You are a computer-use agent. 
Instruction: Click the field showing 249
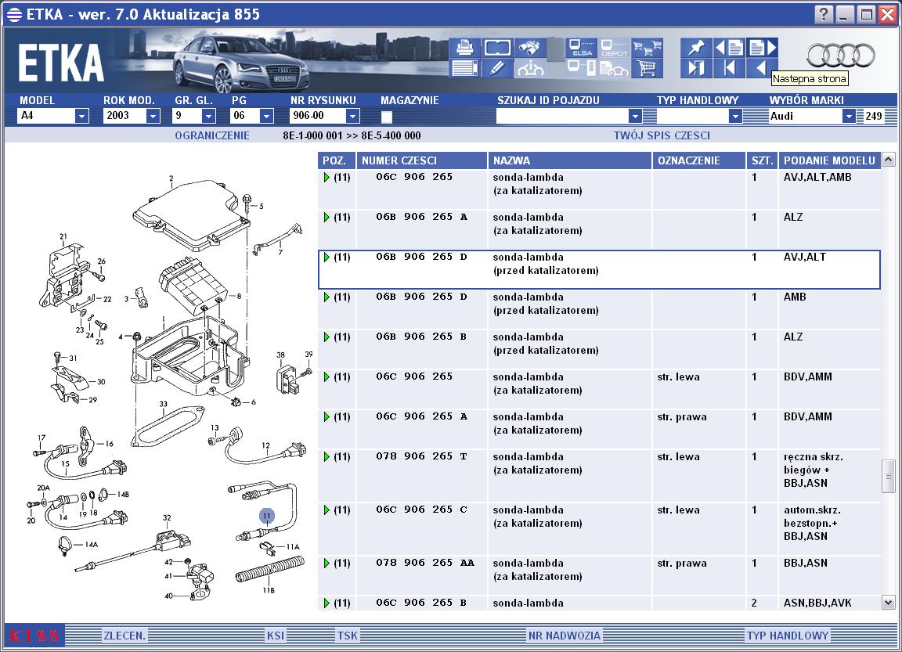[x=873, y=116]
